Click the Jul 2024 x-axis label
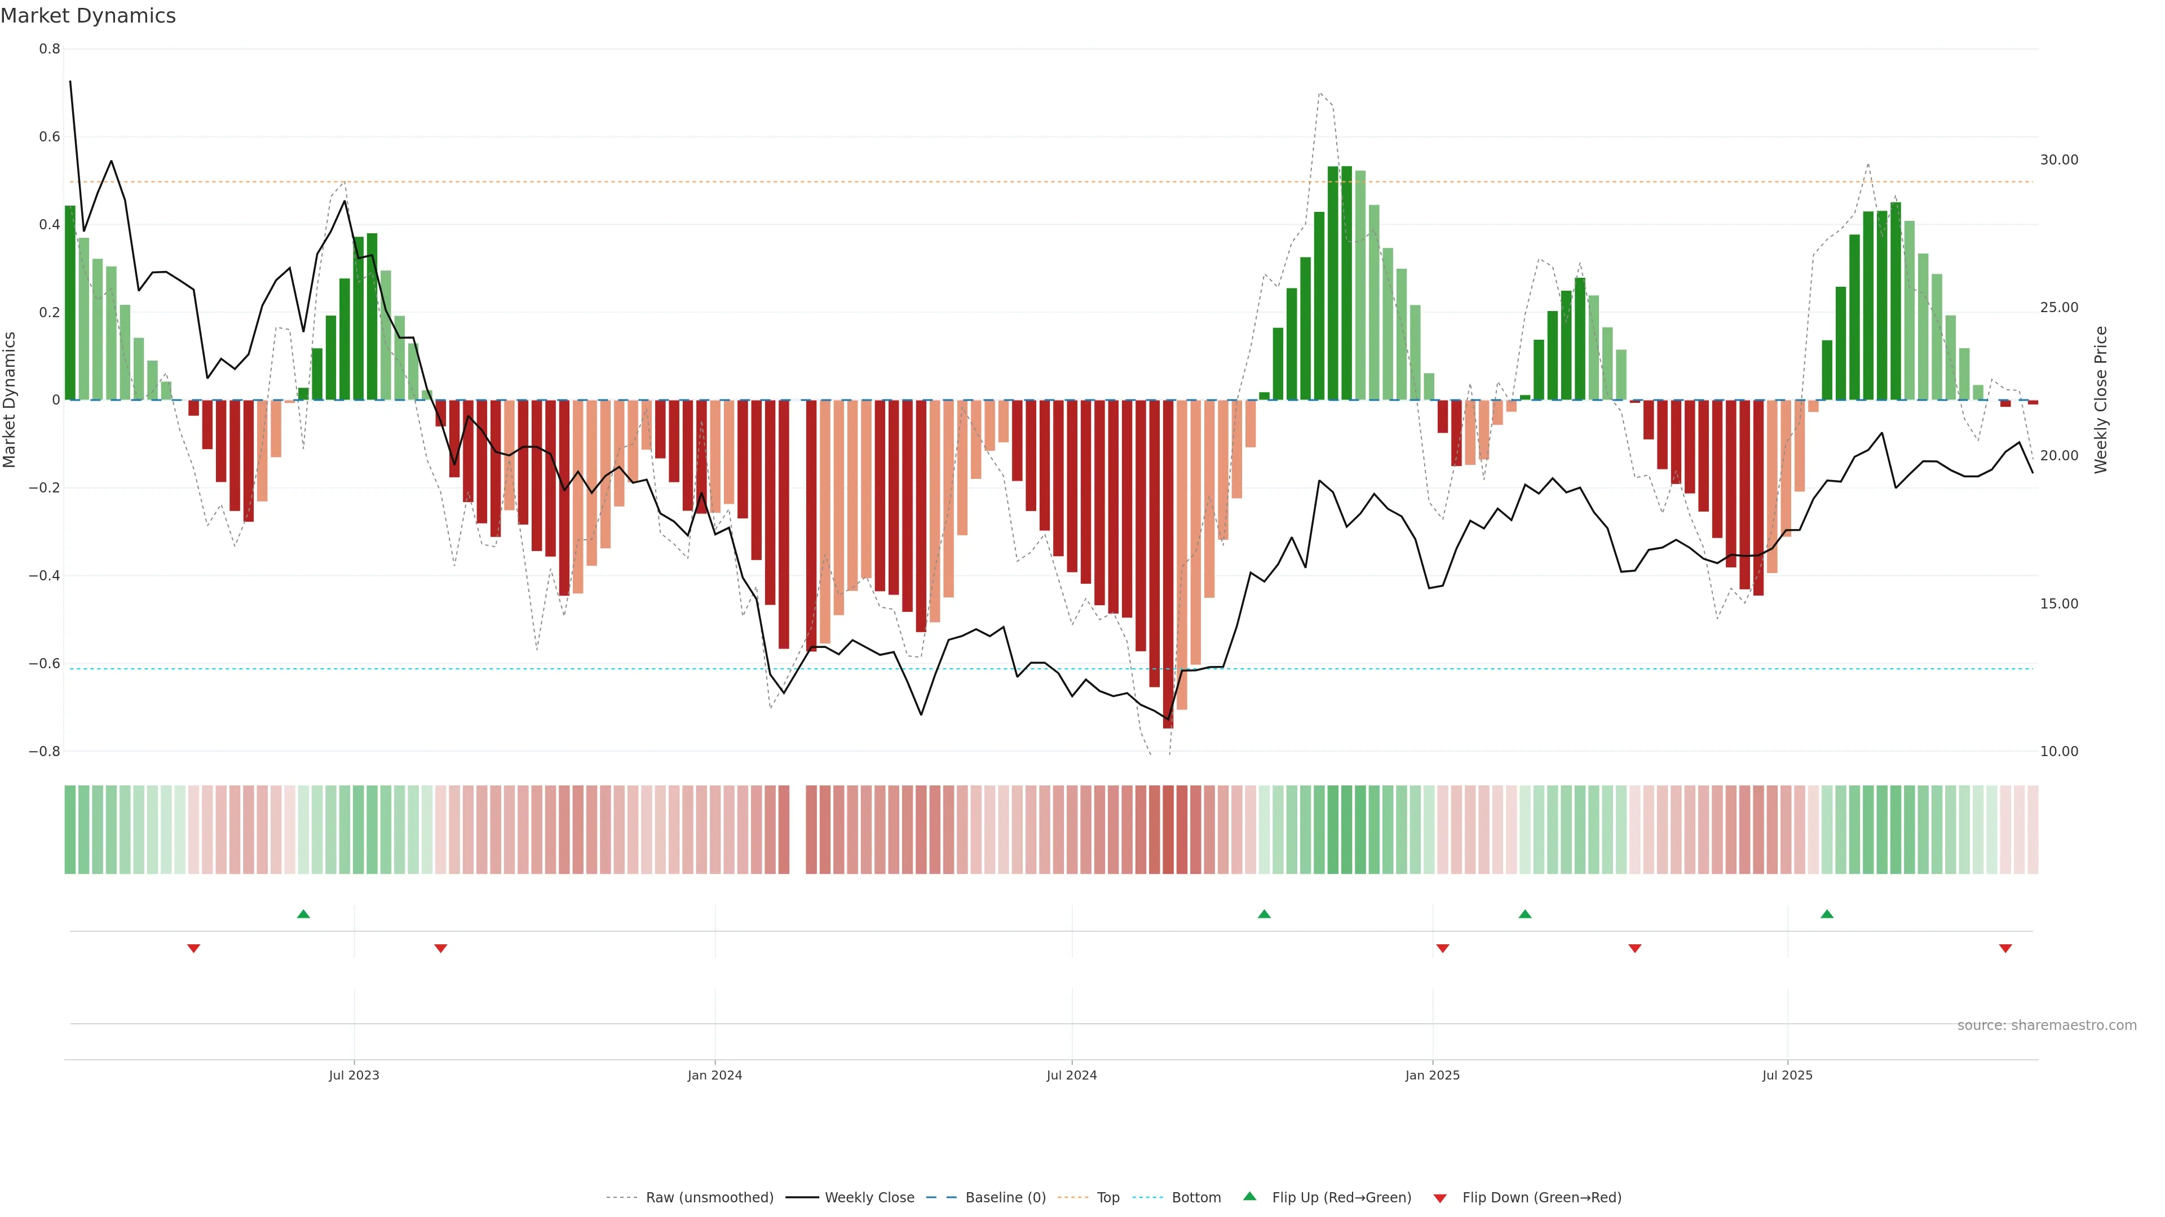 (x=1071, y=1075)
